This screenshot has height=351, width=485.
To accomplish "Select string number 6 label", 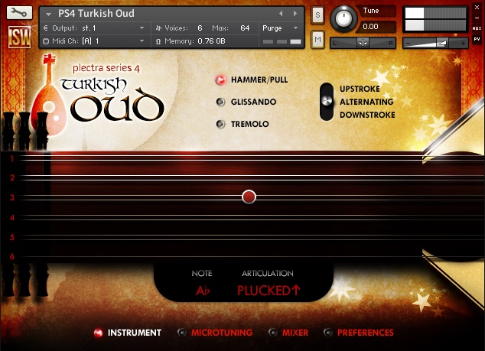I will pos(12,256).
